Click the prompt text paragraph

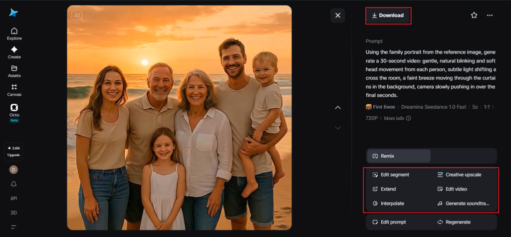(431, 74)
